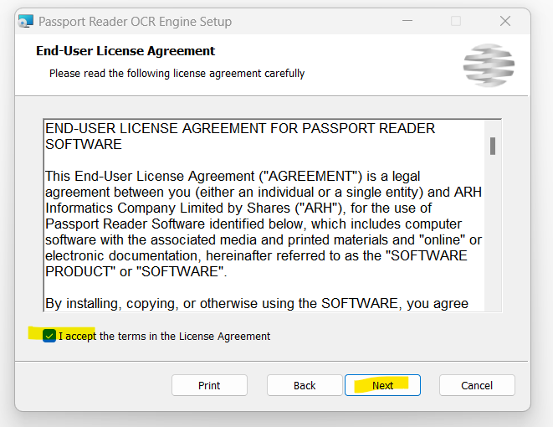The height and width of the screenshot is (427, 553).
Task: Close the Passport Reader setup window
Action: pos(505,21)
